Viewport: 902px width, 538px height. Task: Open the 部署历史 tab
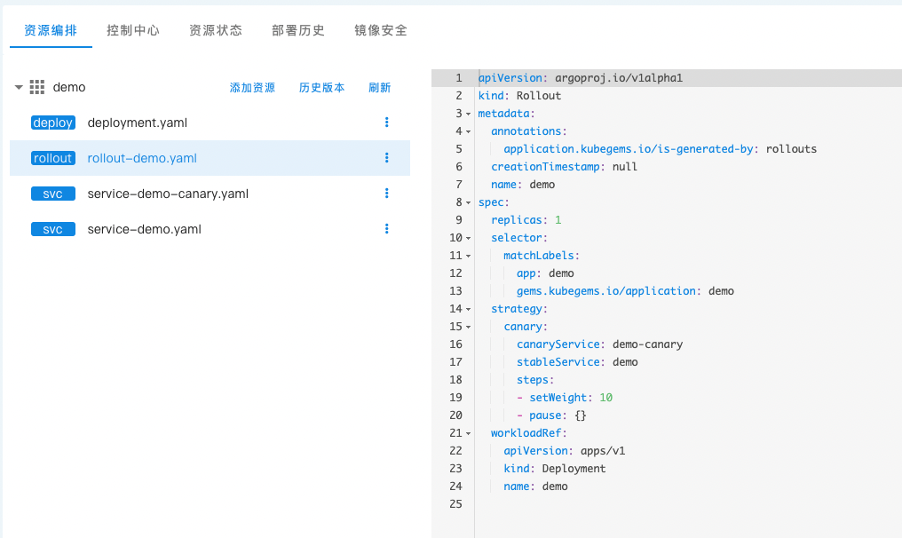coord(298,30)
